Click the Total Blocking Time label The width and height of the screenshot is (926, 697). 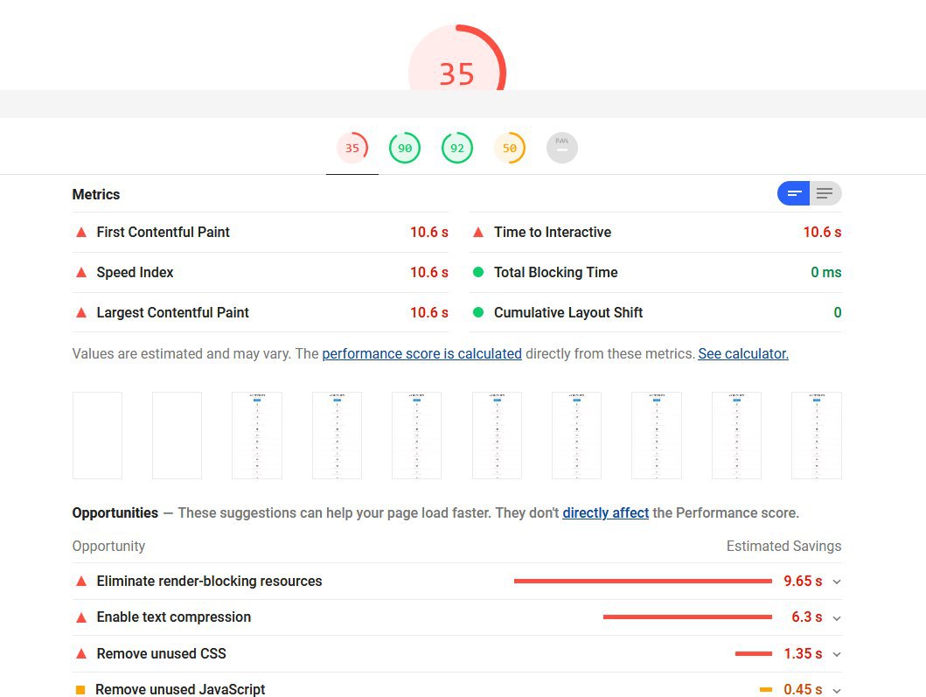[556, 272]
